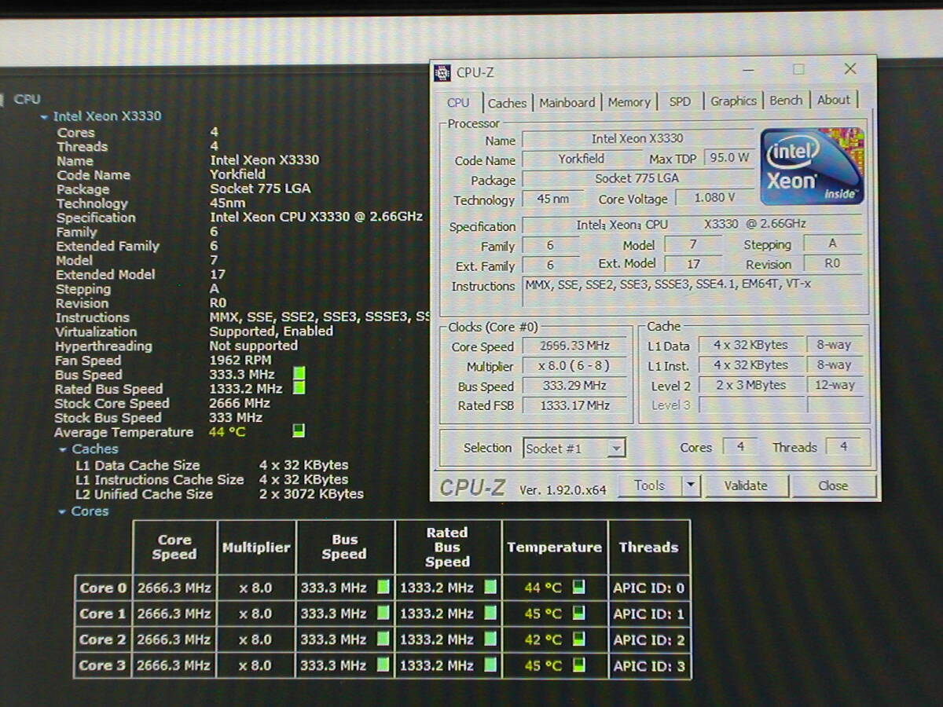Click the CPU-Z icon in the title bar
The width and height of the screenshot is (943, 707).
442,73
